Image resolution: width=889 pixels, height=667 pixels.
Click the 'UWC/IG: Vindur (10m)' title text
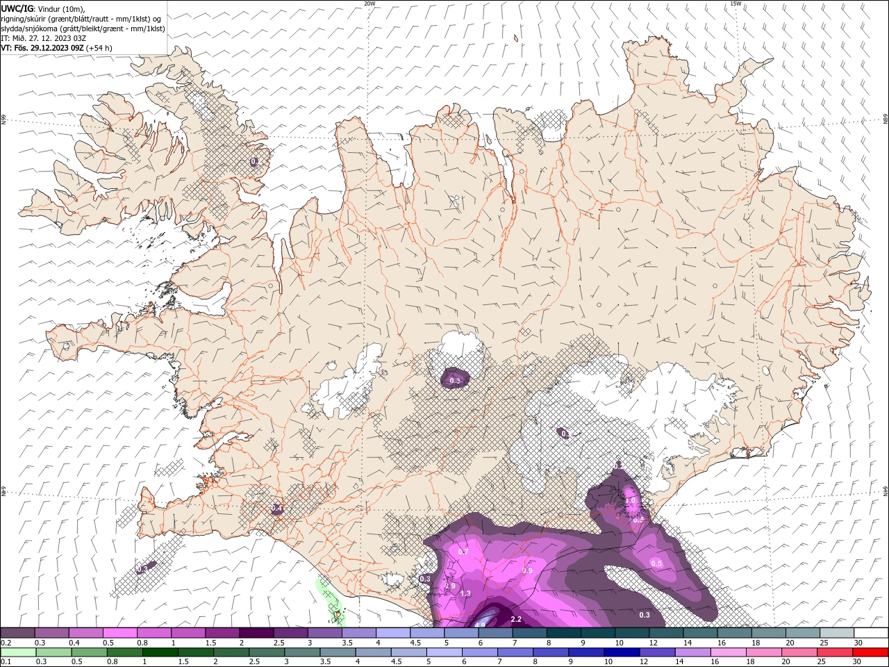point(42,8)
